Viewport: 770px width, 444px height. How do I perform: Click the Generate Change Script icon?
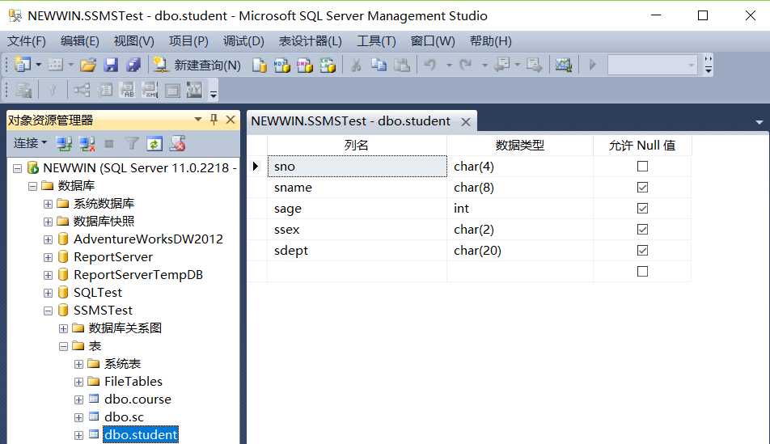pyautogui.click(x=23, y=91)
